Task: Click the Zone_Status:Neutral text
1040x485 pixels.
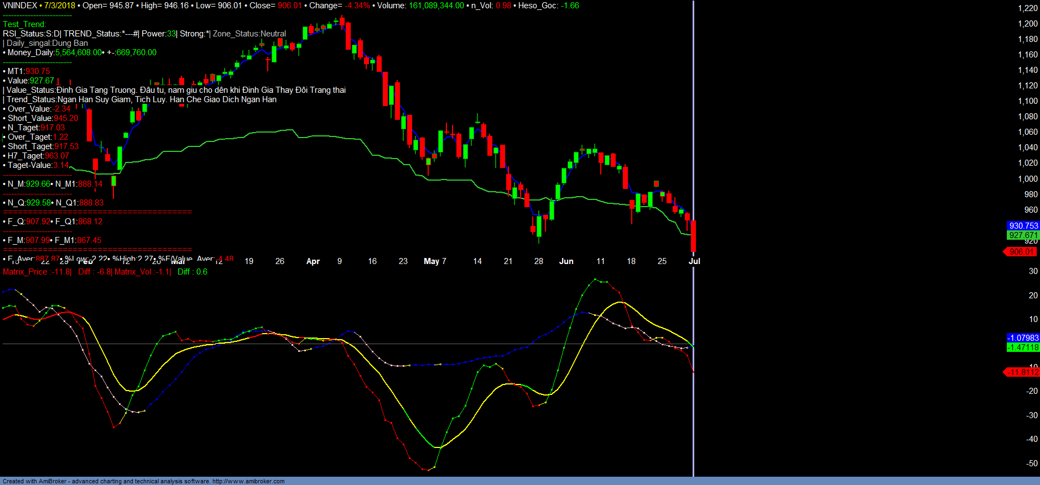Action: (249, 34)
